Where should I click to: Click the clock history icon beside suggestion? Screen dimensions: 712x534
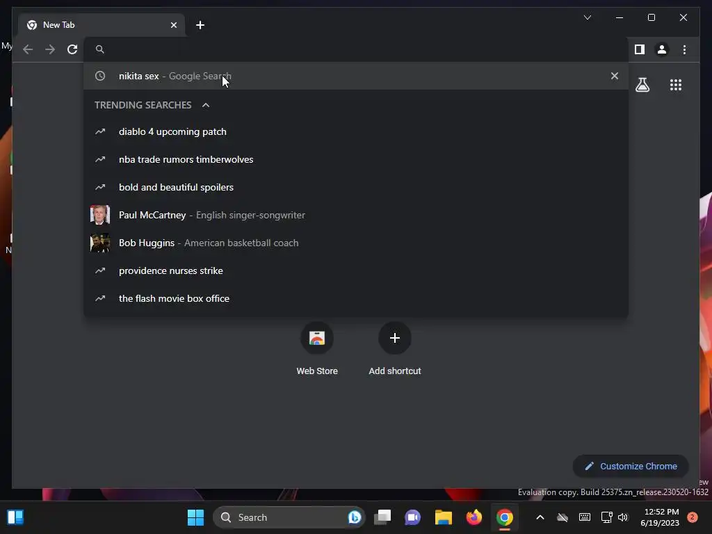[x=100, y=76]
